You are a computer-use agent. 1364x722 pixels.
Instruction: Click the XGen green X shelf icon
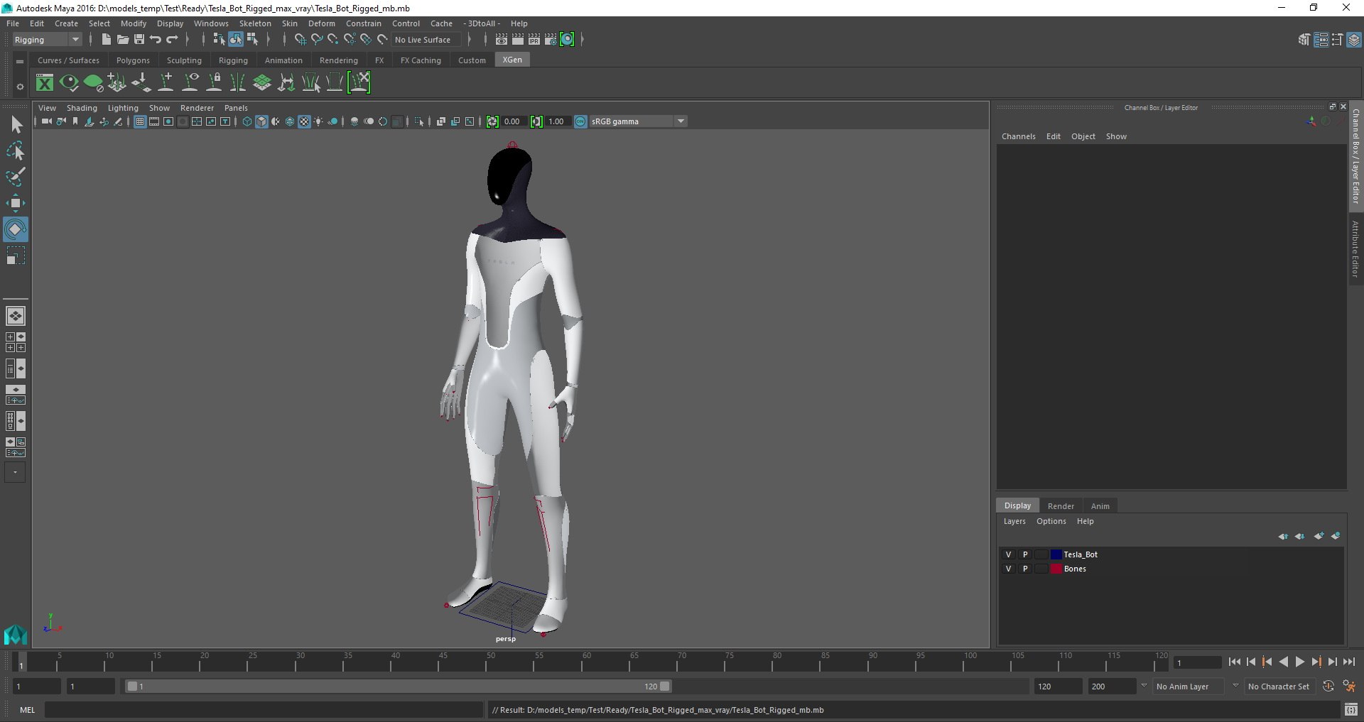45,83
